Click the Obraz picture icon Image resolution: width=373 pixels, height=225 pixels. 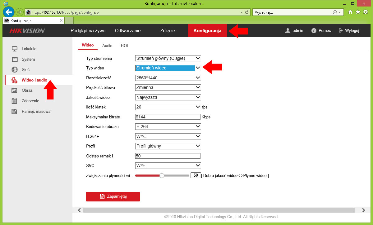click(14, 90)
